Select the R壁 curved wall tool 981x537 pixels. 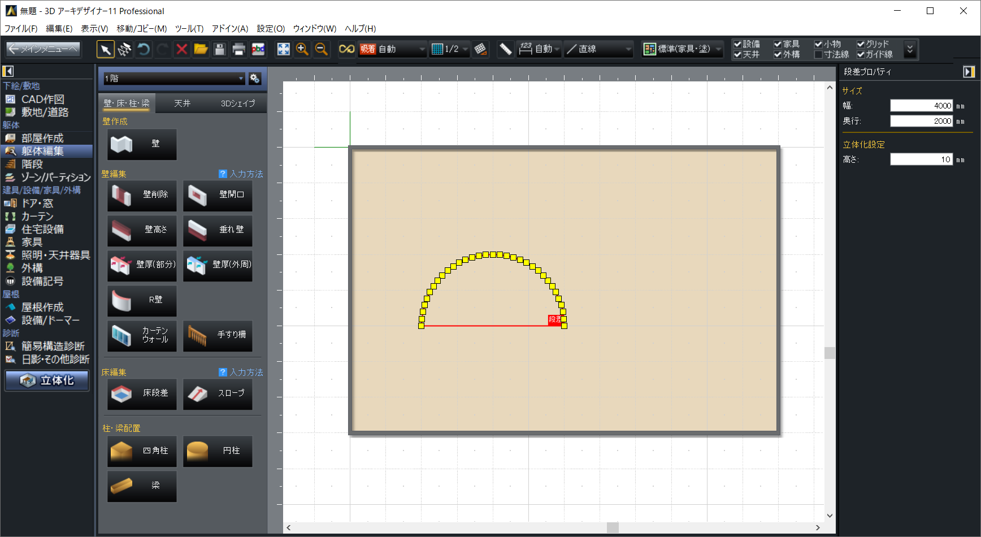pos(142,300)
